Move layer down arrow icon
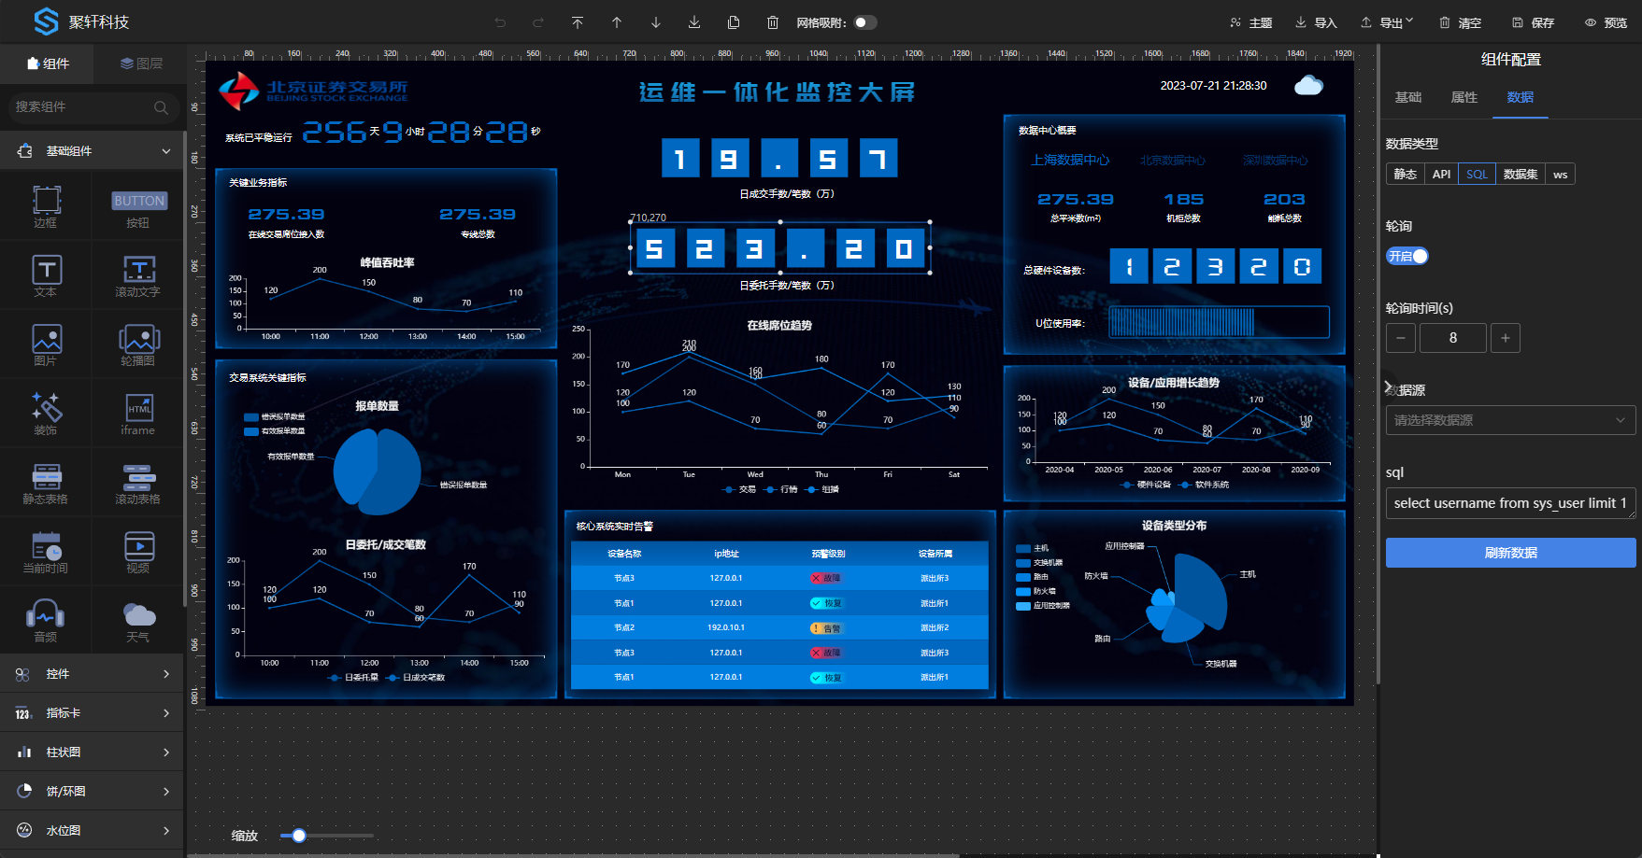 (656, 22)
